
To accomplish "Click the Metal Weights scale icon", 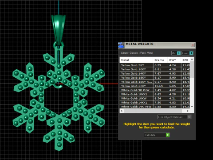I will (121, 45).
